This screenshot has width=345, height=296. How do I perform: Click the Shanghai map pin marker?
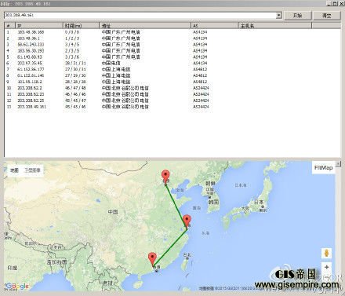(187, 221)
